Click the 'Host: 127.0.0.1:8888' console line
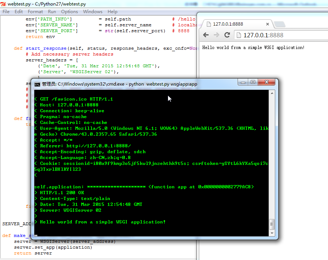This screenshot has height=260, width=328. (x=66, y=105)
